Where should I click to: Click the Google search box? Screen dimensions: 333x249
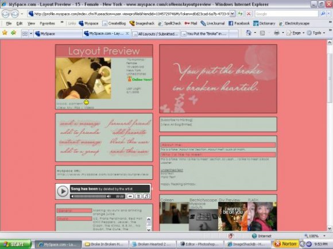pyautogui.click(x=286, y=14)
